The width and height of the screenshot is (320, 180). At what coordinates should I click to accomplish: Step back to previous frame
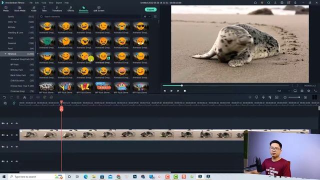(x=165, y=91)
